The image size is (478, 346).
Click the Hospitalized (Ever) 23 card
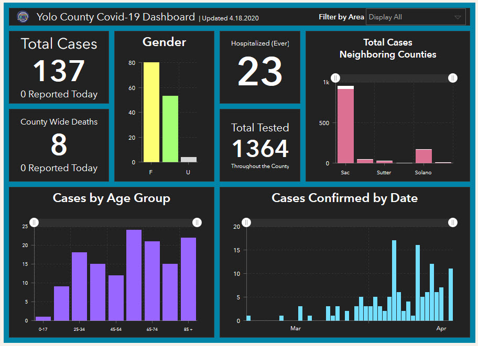point(260,67)
